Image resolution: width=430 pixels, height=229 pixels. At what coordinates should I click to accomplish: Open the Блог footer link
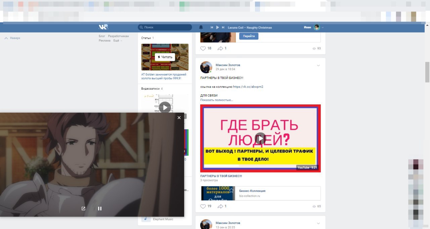[102, 36]
